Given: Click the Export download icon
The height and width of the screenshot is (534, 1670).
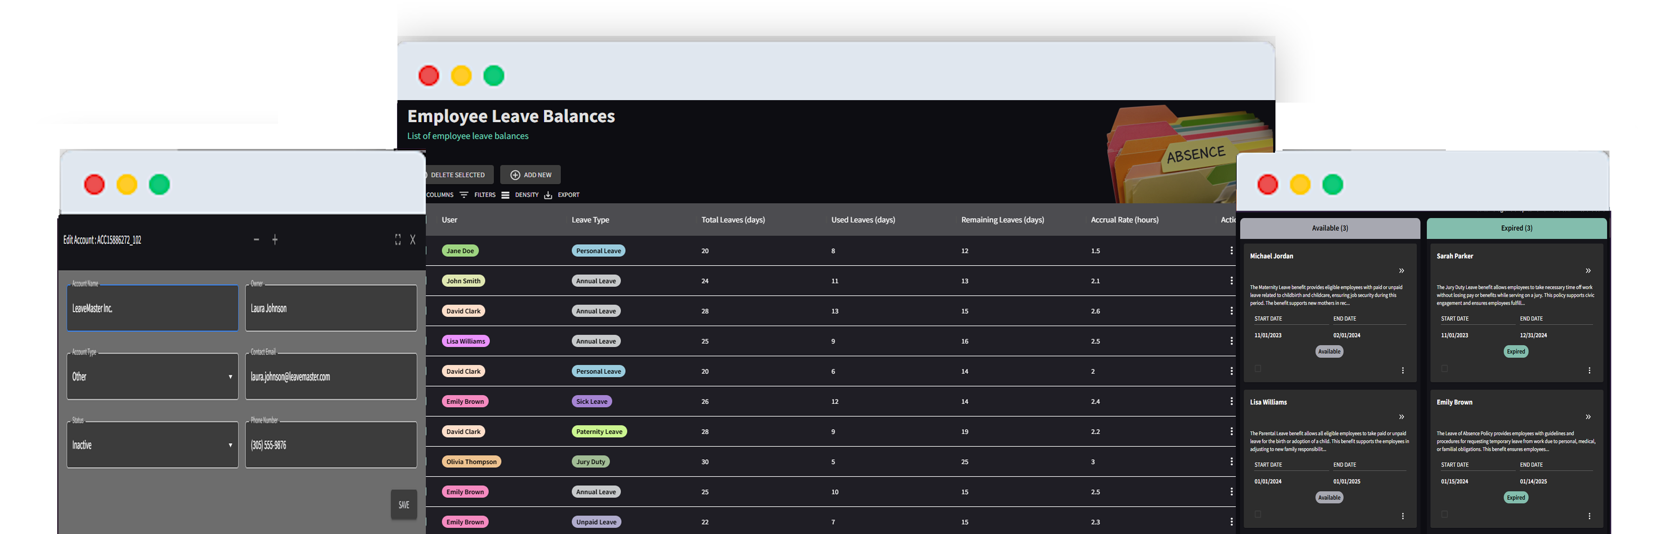Looking at the screenshot, I should (x=548, y=195).
